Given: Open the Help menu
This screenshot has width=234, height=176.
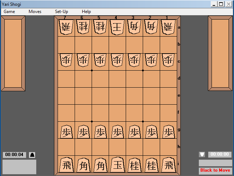Looking at the screenshot, I should pos(86,12).
